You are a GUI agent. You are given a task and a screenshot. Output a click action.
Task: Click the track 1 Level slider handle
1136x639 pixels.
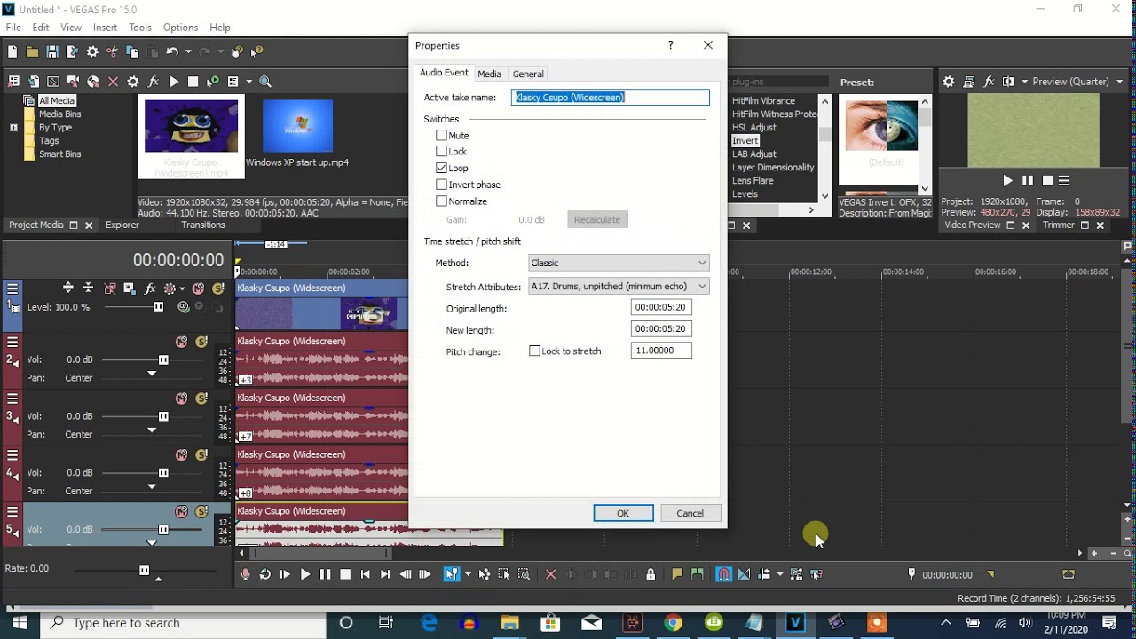(158, 307)
